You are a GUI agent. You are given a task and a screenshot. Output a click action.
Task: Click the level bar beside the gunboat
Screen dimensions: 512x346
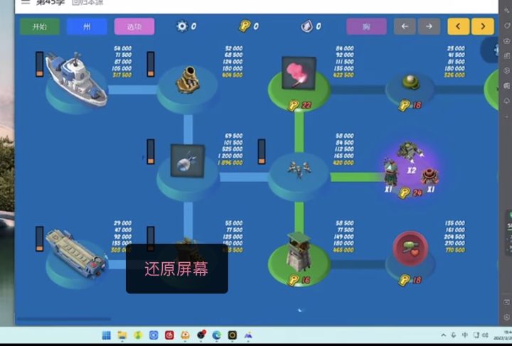(x=40, y=64)
